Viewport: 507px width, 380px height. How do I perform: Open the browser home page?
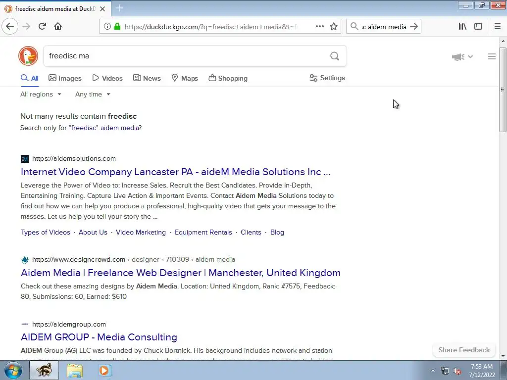(58, 26)
